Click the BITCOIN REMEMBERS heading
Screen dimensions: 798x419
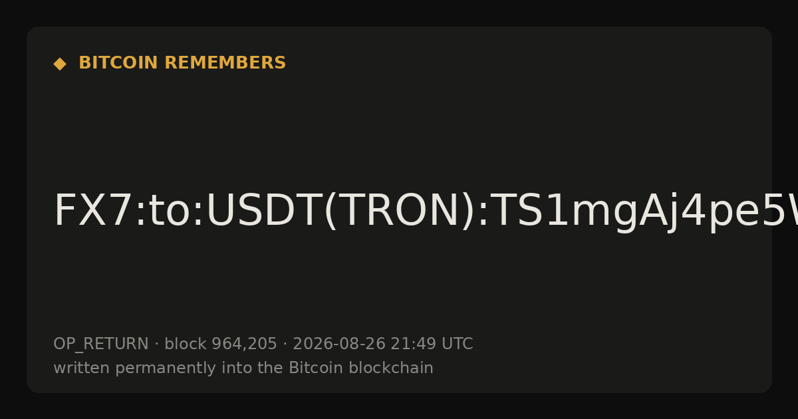[x=182, y=63]
